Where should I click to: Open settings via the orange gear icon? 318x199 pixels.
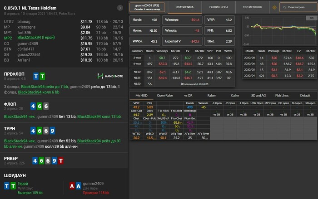point(274,7)
